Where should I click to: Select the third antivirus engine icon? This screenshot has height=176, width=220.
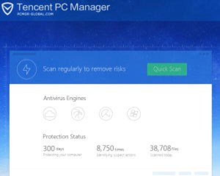click(106, 114)
